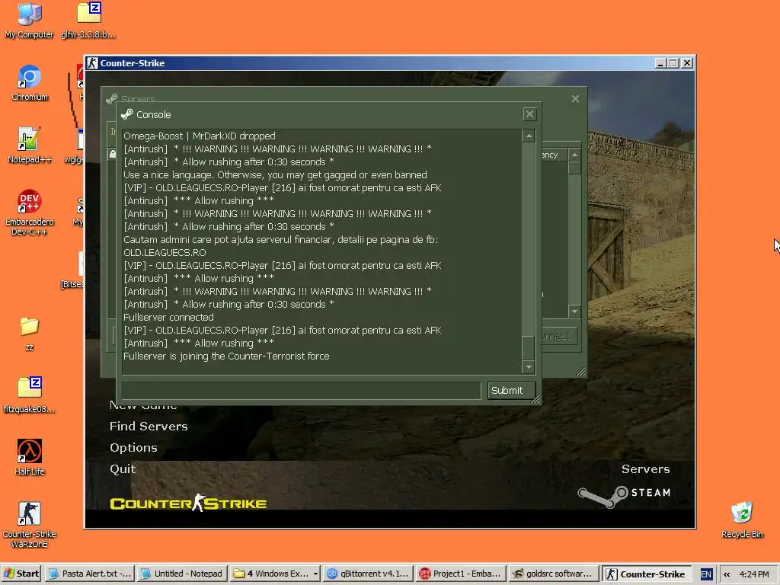
Task: Click the EN language indicator
Action: point(706,574)
